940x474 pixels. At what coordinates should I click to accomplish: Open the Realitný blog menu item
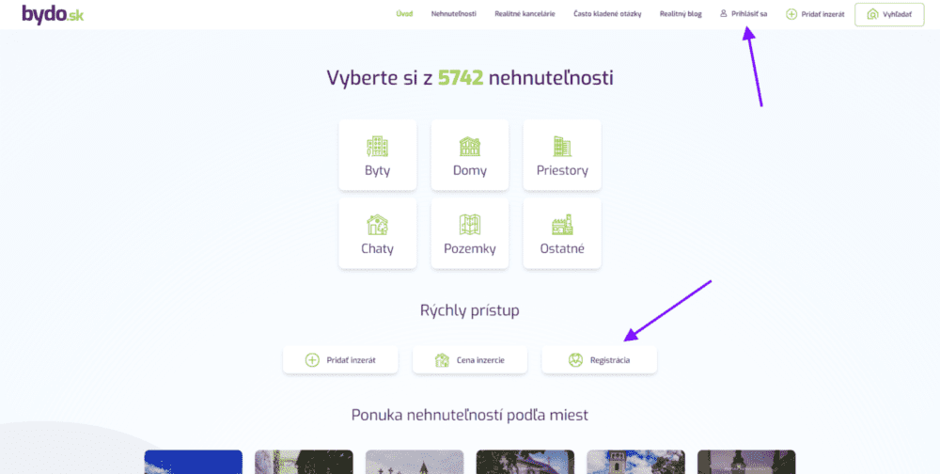click(x=681, y=14)
